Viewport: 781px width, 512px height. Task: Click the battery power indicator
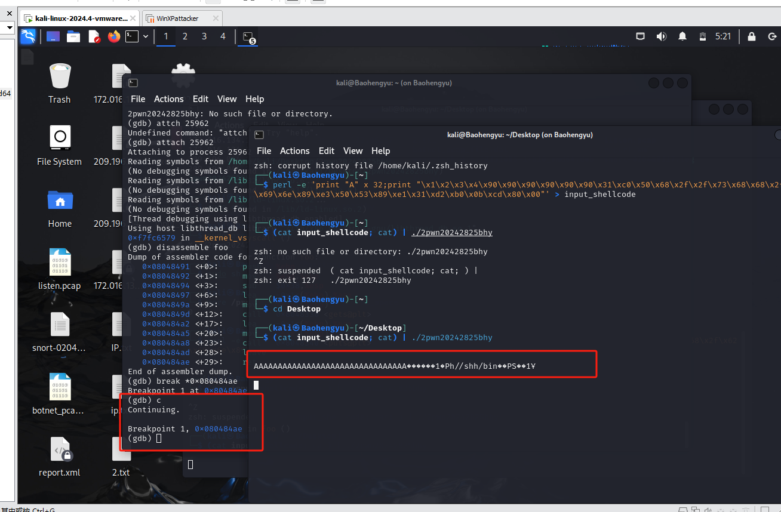point(703,36)
